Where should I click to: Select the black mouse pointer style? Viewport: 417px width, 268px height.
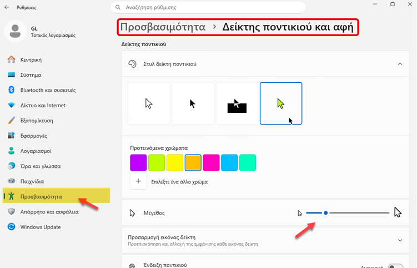(x=193, y=103)
